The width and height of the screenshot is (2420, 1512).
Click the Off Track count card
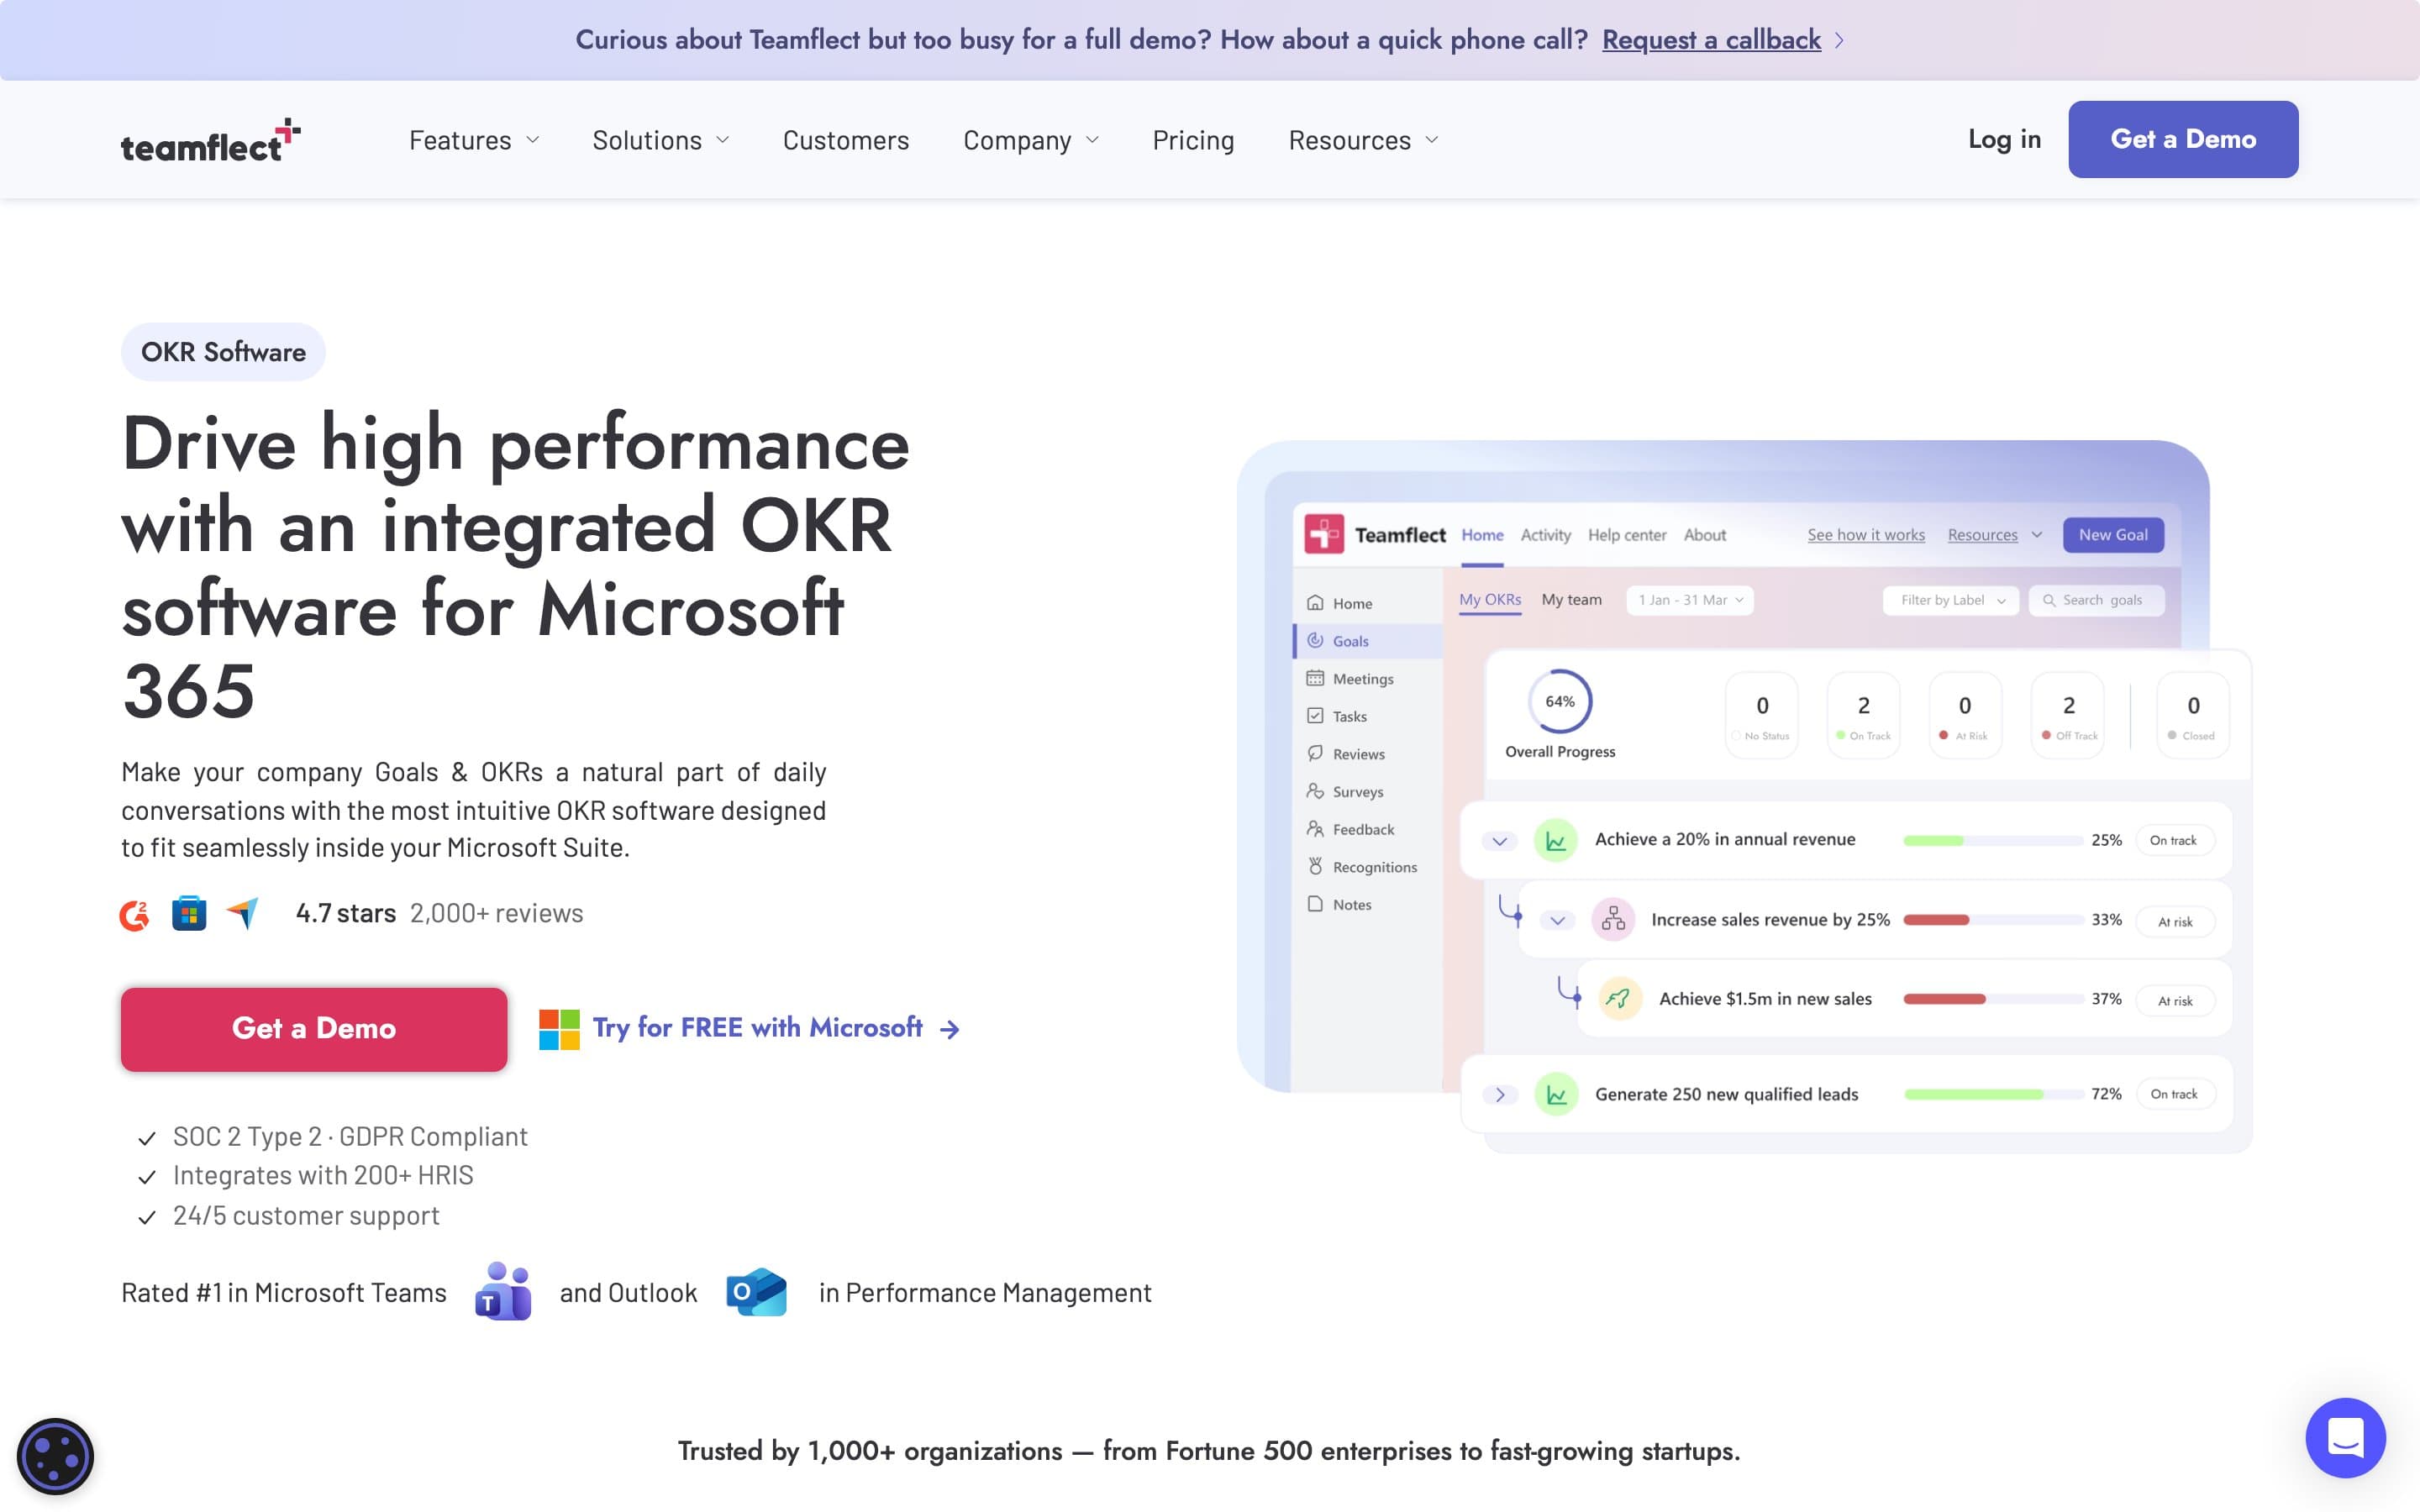click(2068, 716)
